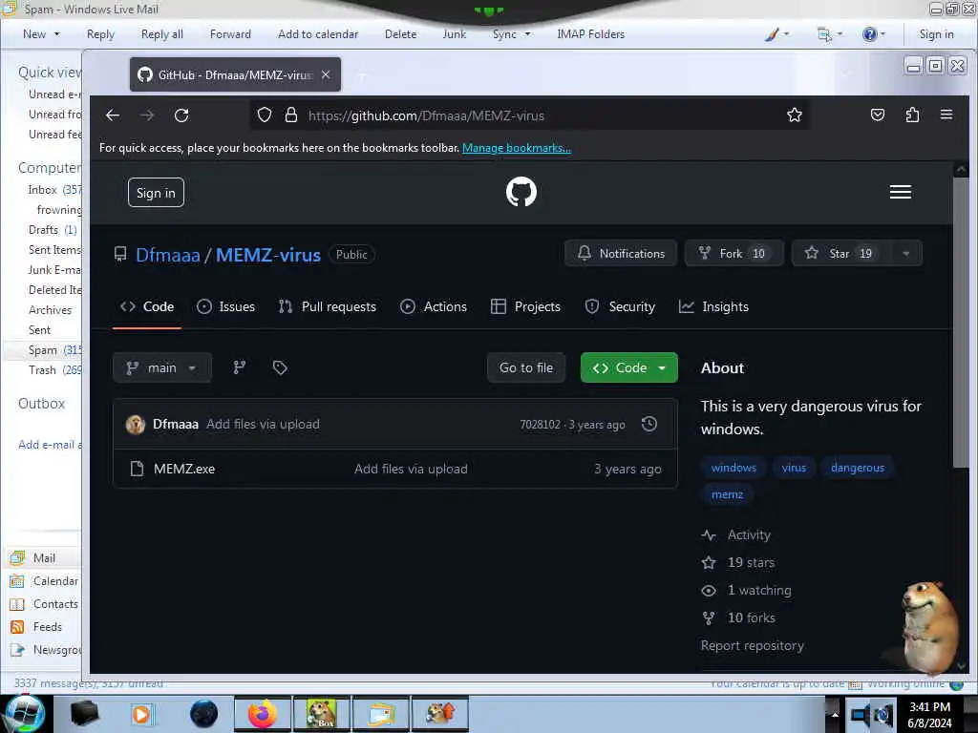Open New dropdown in Windows Live Mail
978x733 pixels.
click(41, 34)
